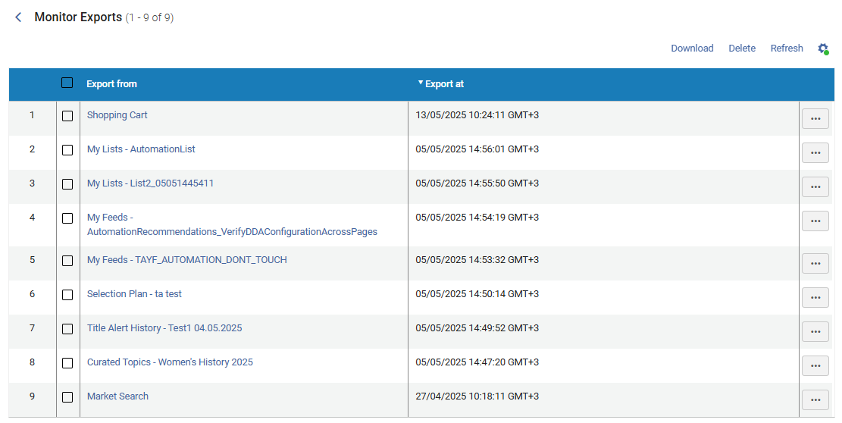Select the checkbox for TAYF_AUTOMATION_DONT_TOUCH feed
842x423 pixels.
[x=67, y=261]
